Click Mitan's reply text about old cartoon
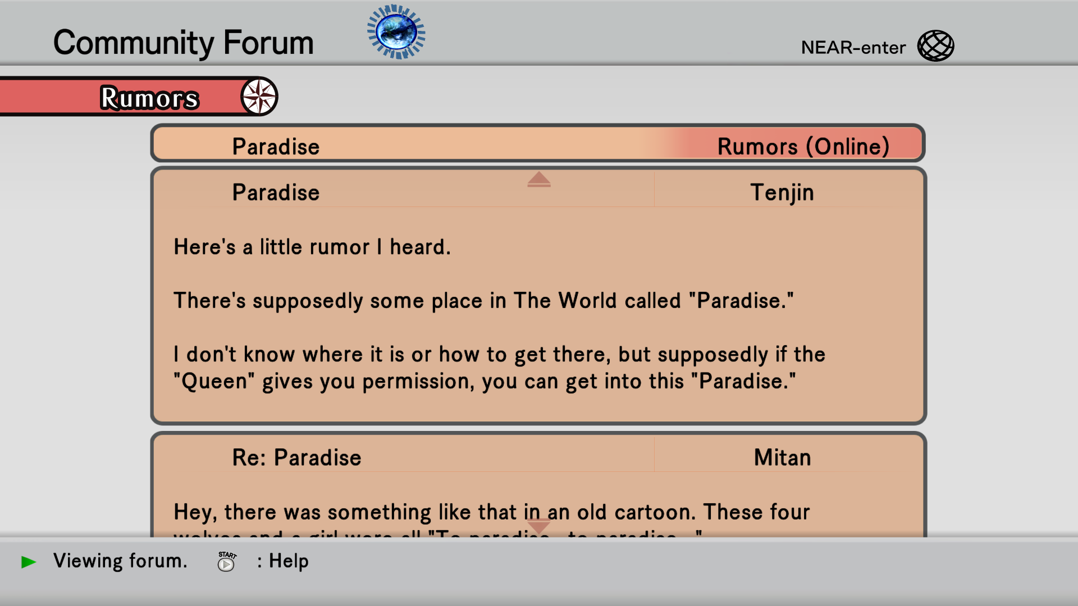The width and height of the screenshot is (1078, 606). click(491, 512)
